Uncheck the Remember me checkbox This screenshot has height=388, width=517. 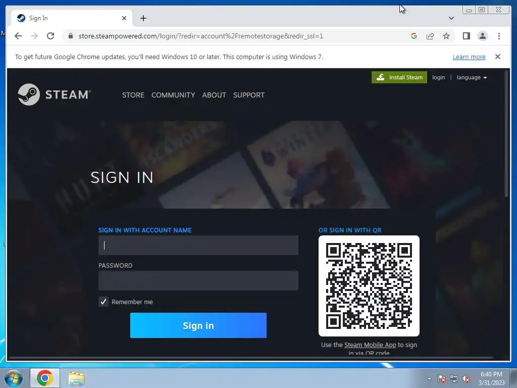(x=103, y=302)
